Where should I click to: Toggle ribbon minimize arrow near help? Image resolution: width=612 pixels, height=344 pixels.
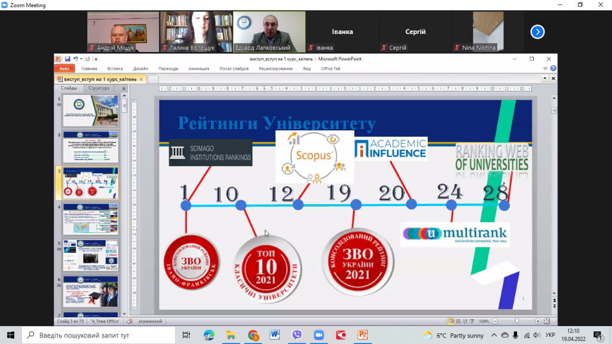point(545,69)
